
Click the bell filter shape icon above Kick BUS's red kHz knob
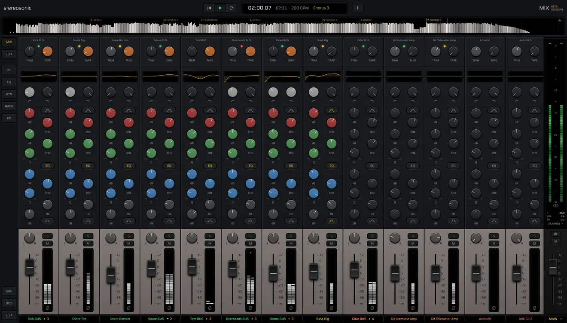point(48,110)
